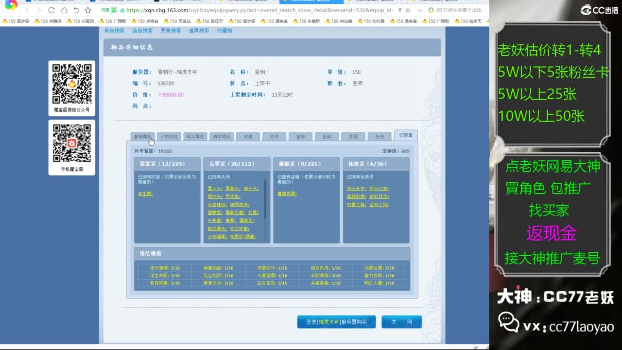Switch to the 人物抗性 tab
The width and height of the screenshot is (622, 350).
[x=169, y=137]
